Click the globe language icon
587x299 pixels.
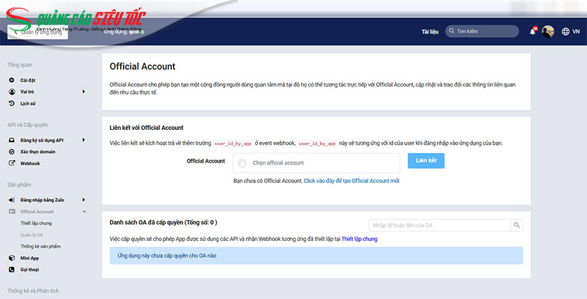coord(565,31)
